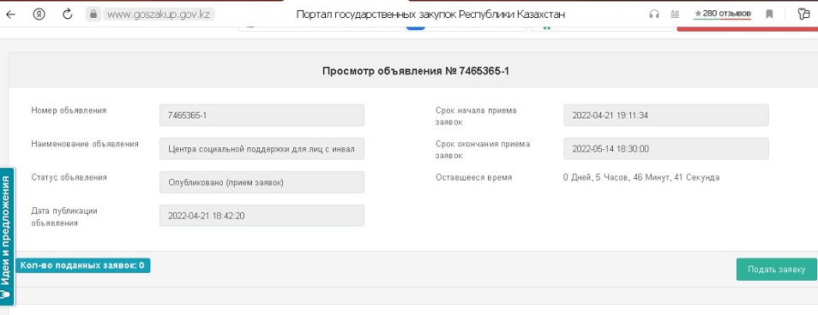Click the padlock site security icon
This screenshot has height=315, width=818.
pos(94,15)
